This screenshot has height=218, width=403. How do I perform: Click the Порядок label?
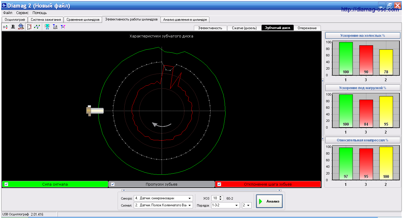click(x=203, y=206)
